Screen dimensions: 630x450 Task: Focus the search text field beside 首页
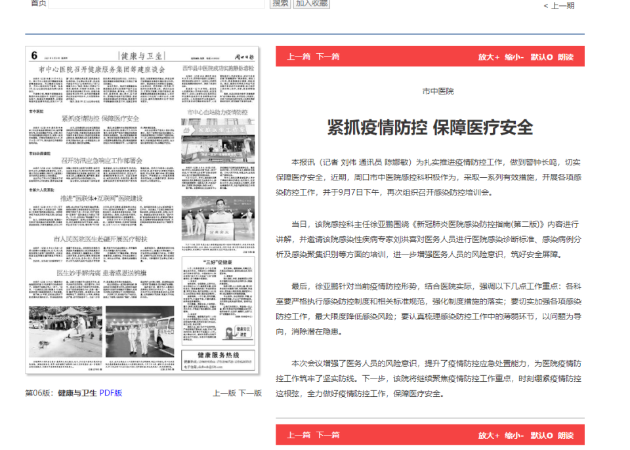[x=156, y=3]
